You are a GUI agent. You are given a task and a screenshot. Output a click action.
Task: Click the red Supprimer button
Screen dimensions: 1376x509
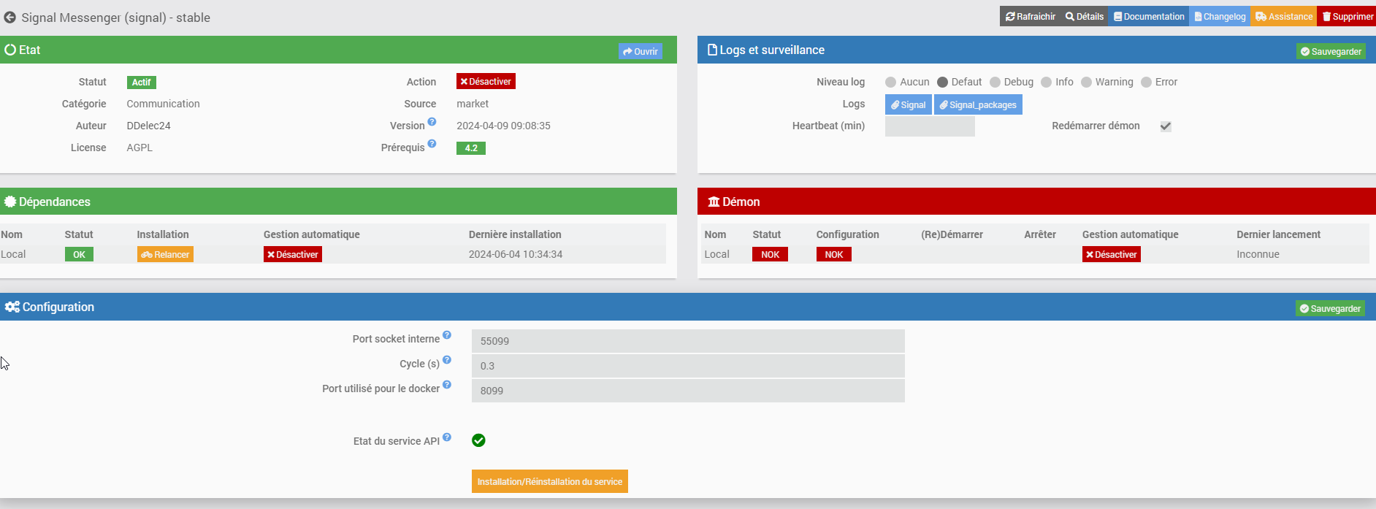point(1347,16)
